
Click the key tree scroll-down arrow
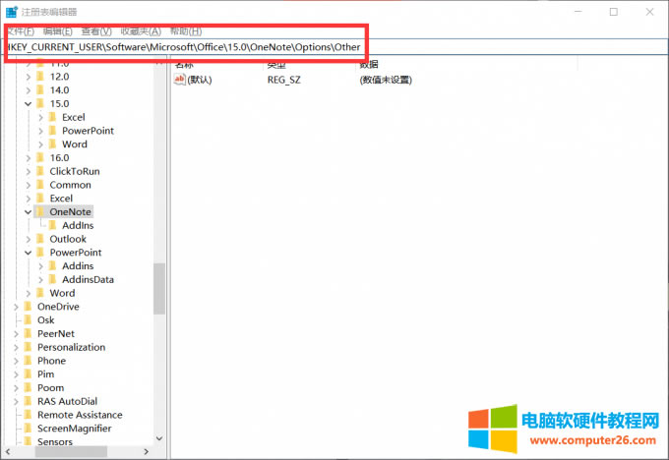(159, 438)
